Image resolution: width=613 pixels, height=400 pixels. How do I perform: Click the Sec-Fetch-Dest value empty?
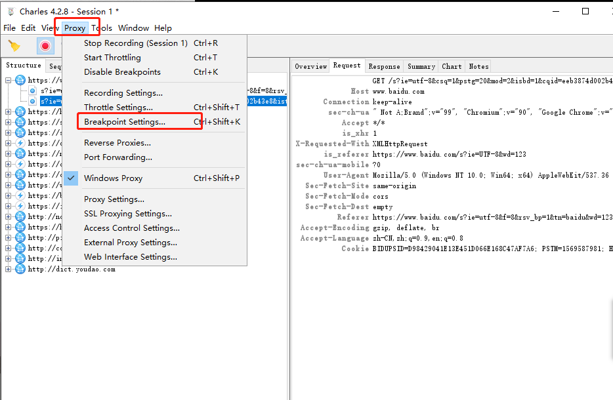pos(383,207)
